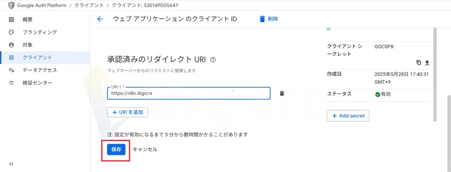This screenshot has width=451, height=172.
Task: Open the データアクセス sidebar item
Action: [x=45, y=70]
